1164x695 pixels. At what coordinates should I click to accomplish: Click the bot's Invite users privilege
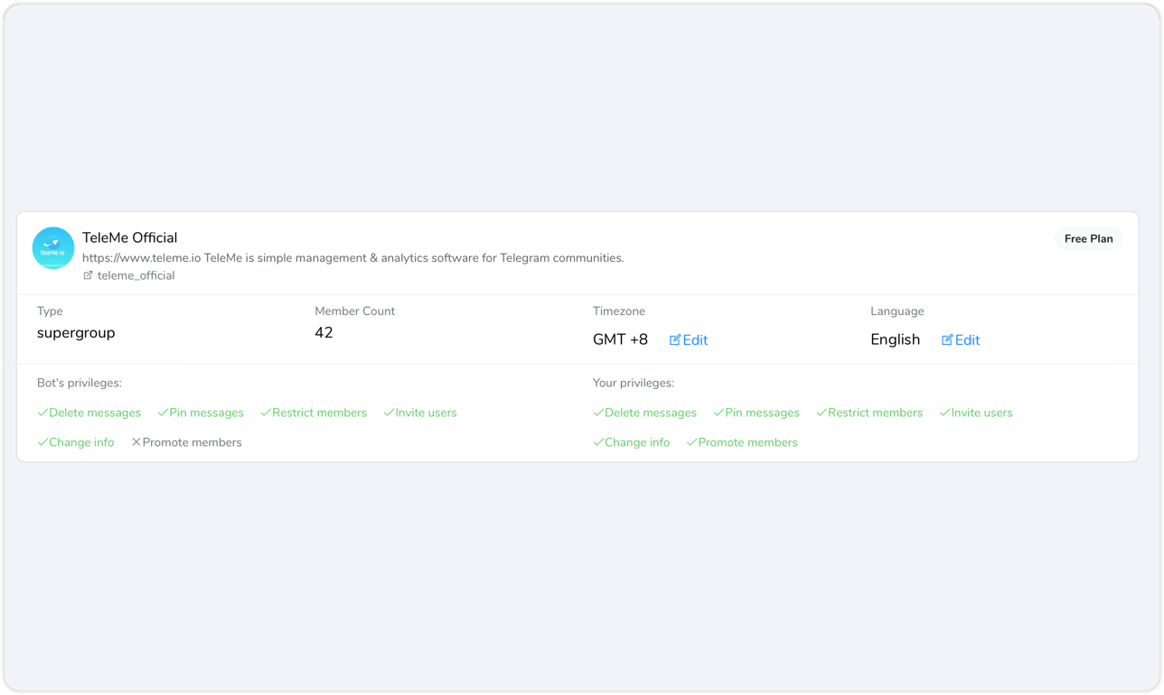coord(426,412)
